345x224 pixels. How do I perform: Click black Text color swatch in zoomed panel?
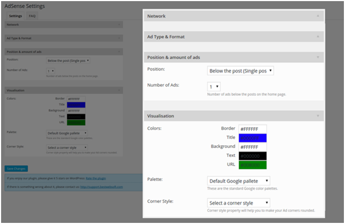click(x=253, y=156)
